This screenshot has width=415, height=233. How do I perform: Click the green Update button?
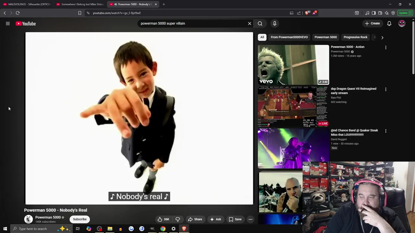tap(405, 13)
